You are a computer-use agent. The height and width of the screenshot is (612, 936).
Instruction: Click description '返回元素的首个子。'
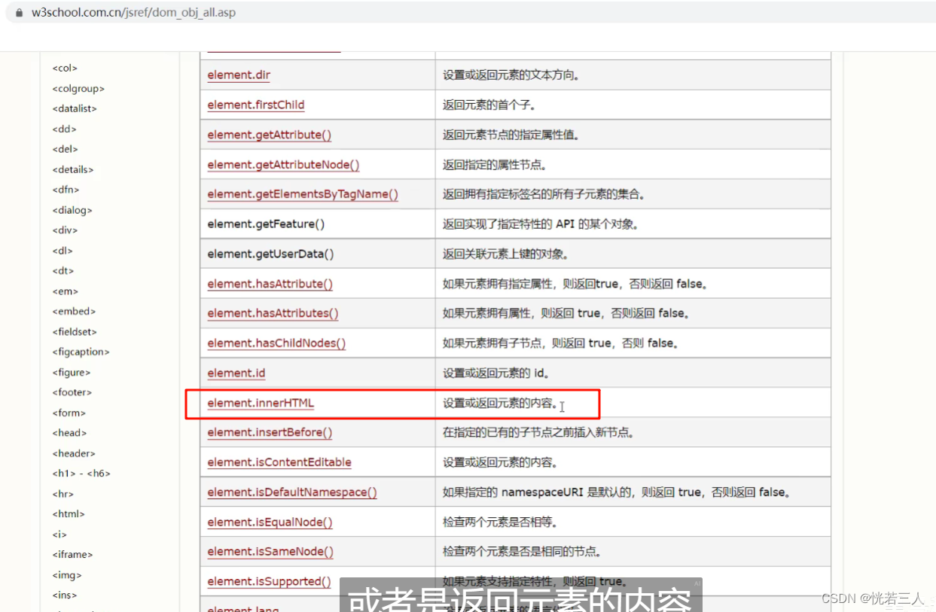click(x=490, y=105)
